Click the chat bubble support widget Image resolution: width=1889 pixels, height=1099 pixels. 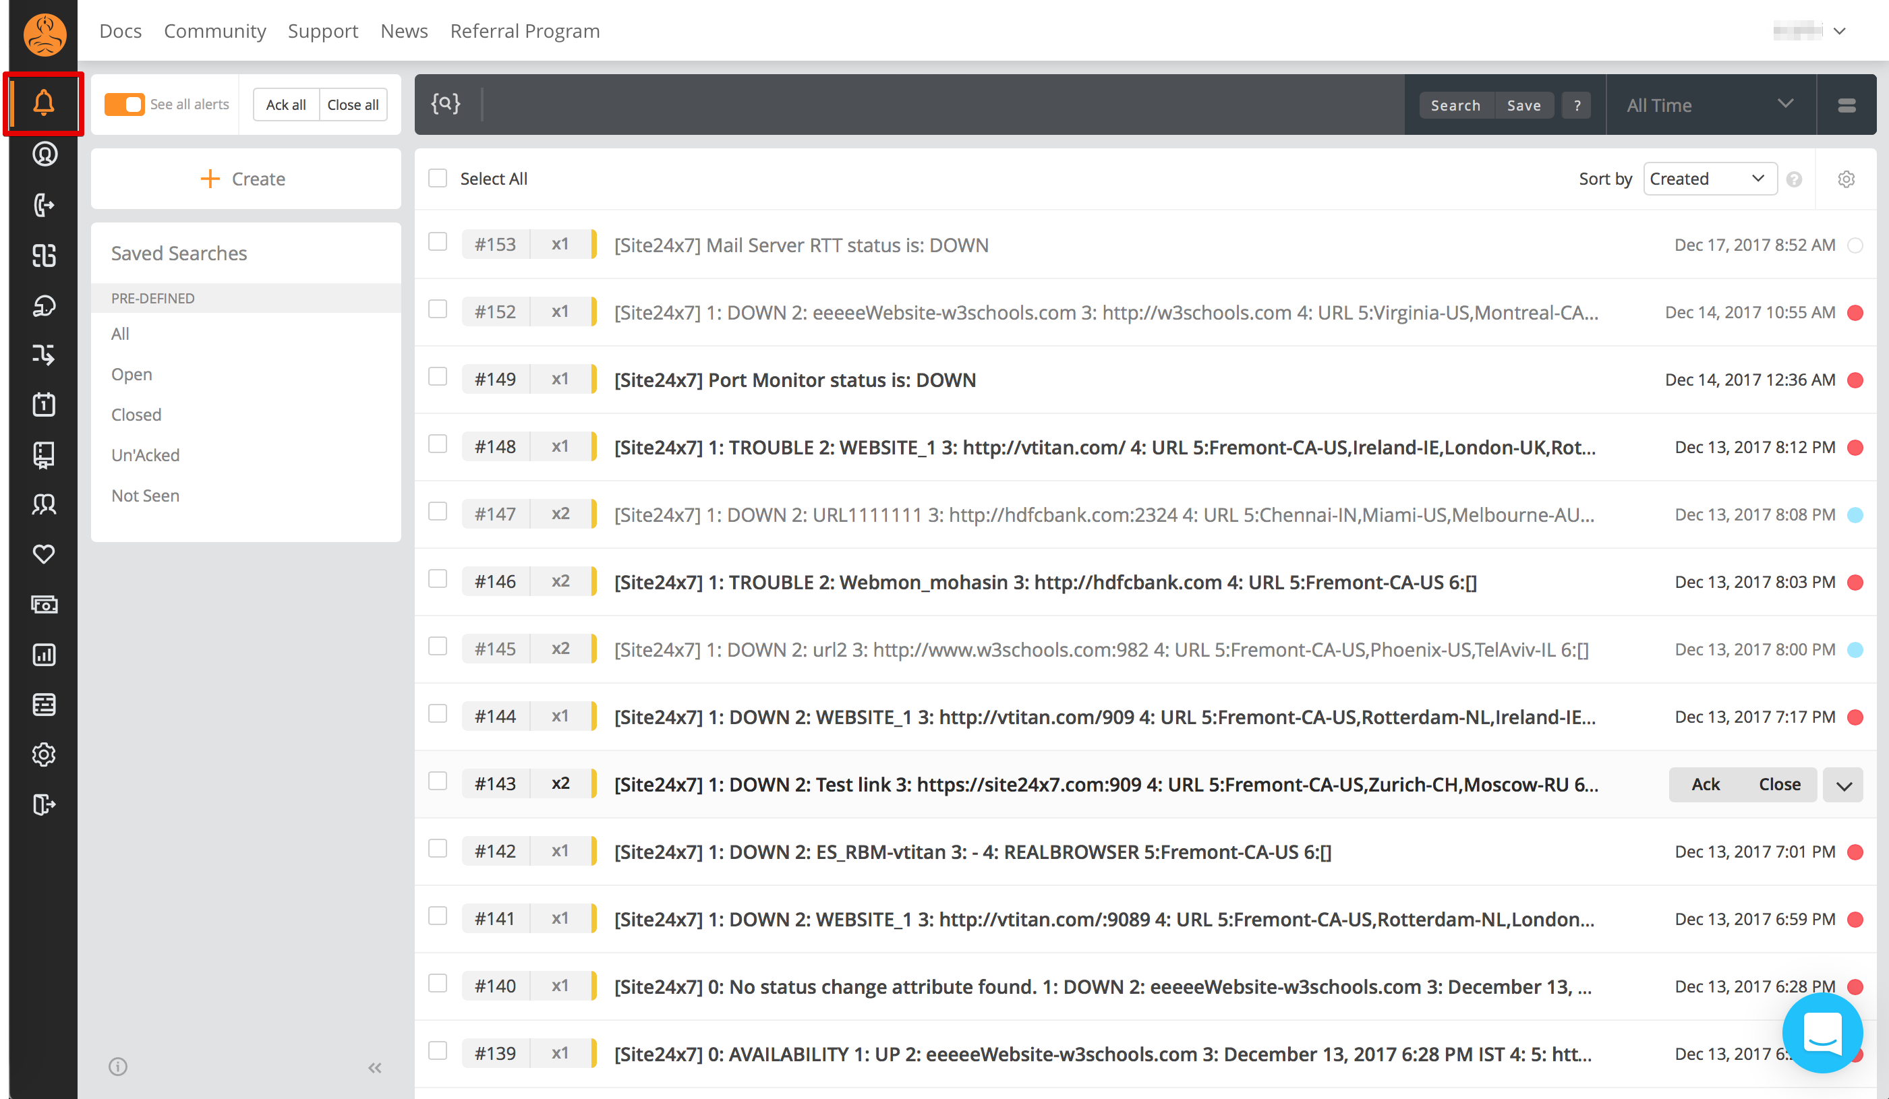pos(1822,1032)
